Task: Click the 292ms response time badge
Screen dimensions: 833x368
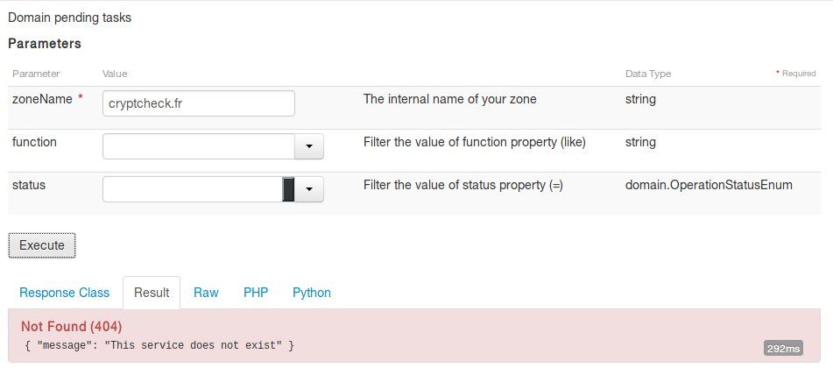Action: pos(782,349)
